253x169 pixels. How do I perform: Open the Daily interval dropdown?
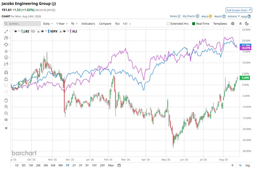(48, 24)
